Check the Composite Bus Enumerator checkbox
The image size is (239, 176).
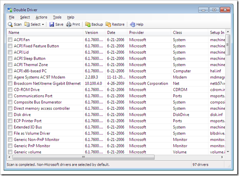10,102
